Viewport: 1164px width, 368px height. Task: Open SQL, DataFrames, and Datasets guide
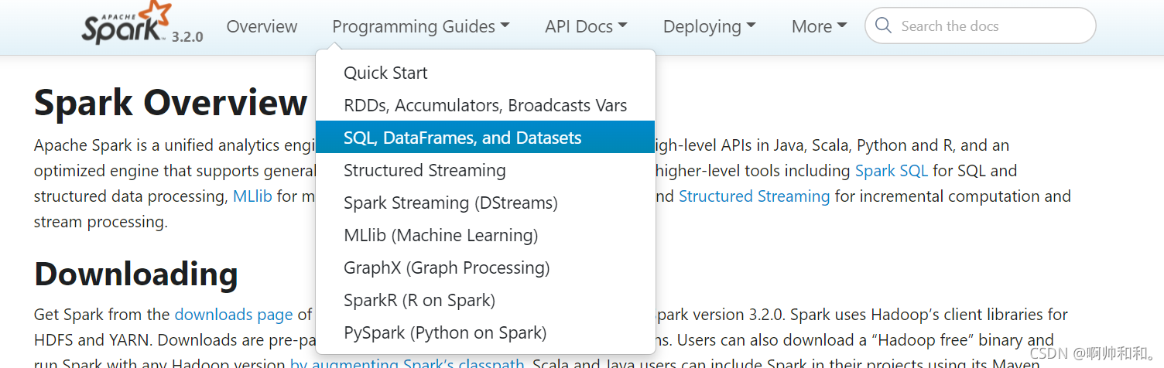(x=485, y=138)
